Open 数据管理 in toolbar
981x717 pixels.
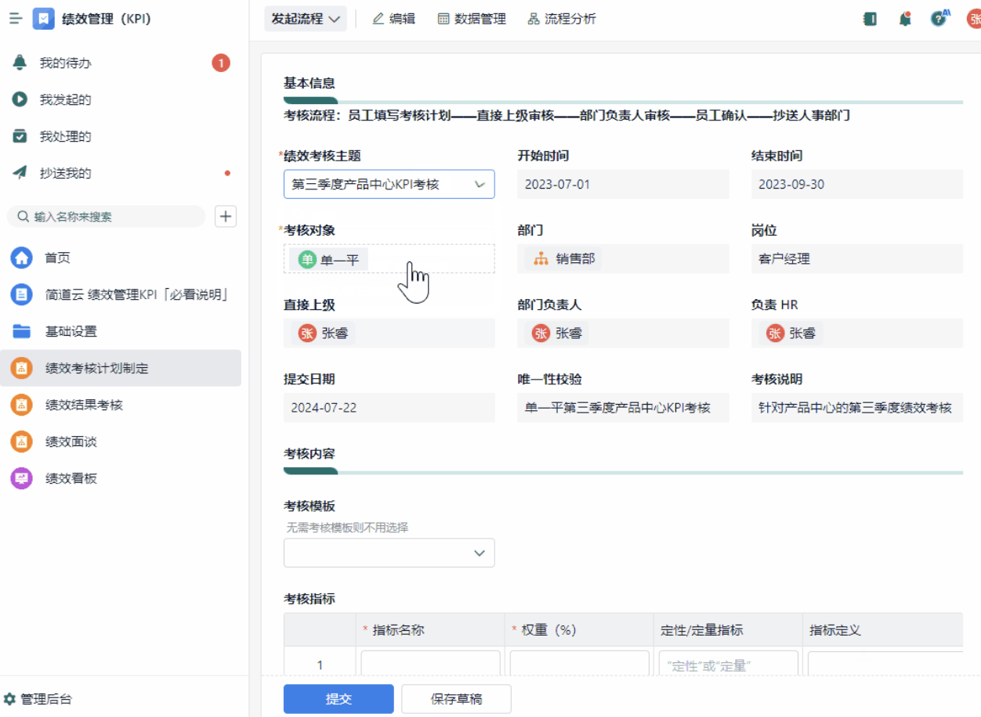point(472,19)
